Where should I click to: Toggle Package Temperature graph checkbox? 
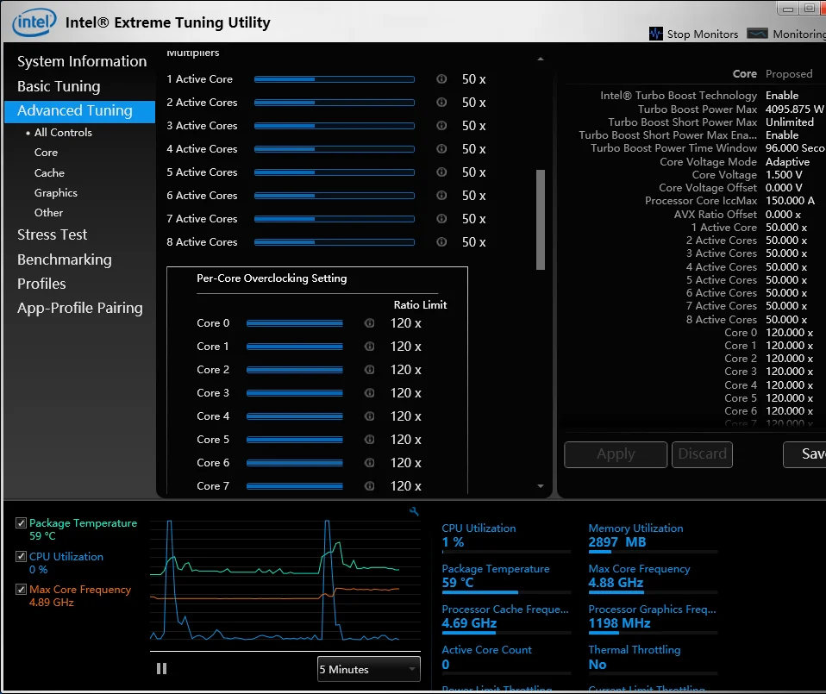click(x=21, y=522)
